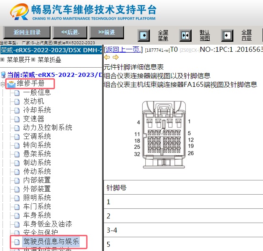Collapse the 维修手册 tree node
The height and width of the screenshot is (251, 263).
3,84
